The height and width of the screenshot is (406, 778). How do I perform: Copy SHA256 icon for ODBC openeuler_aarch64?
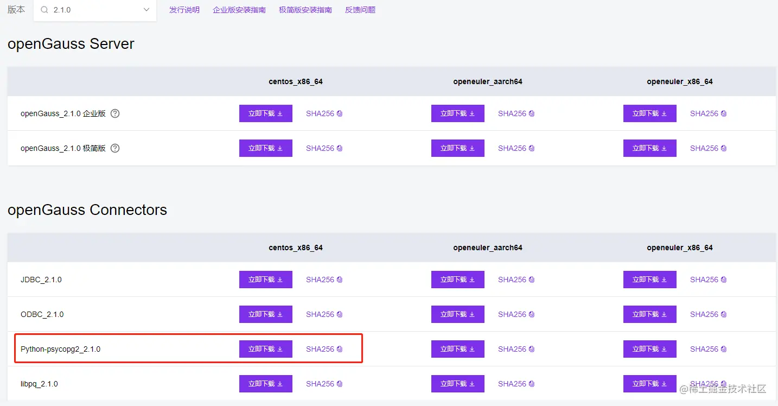pos(532,314)
